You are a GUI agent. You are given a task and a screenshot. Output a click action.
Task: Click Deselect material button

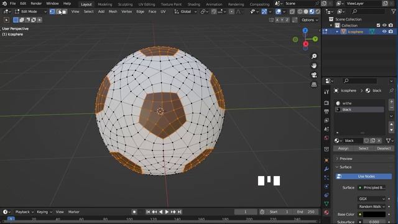click(384, 148)
